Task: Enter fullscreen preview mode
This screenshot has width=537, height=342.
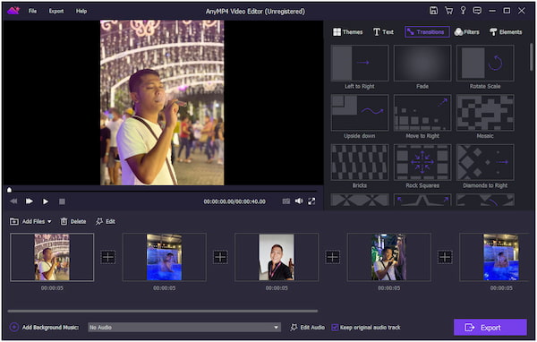Action: (x=311, y=201)
